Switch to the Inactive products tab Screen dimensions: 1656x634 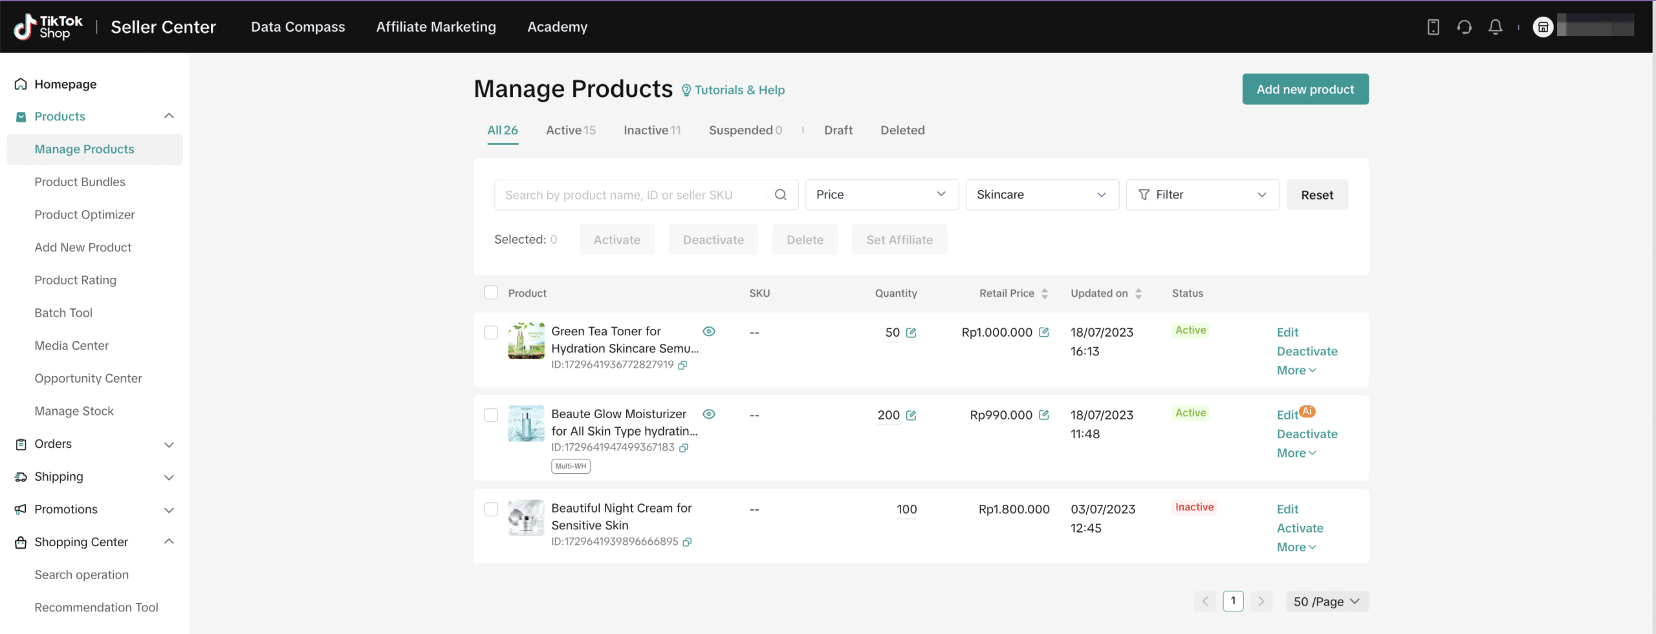[651, 130]
